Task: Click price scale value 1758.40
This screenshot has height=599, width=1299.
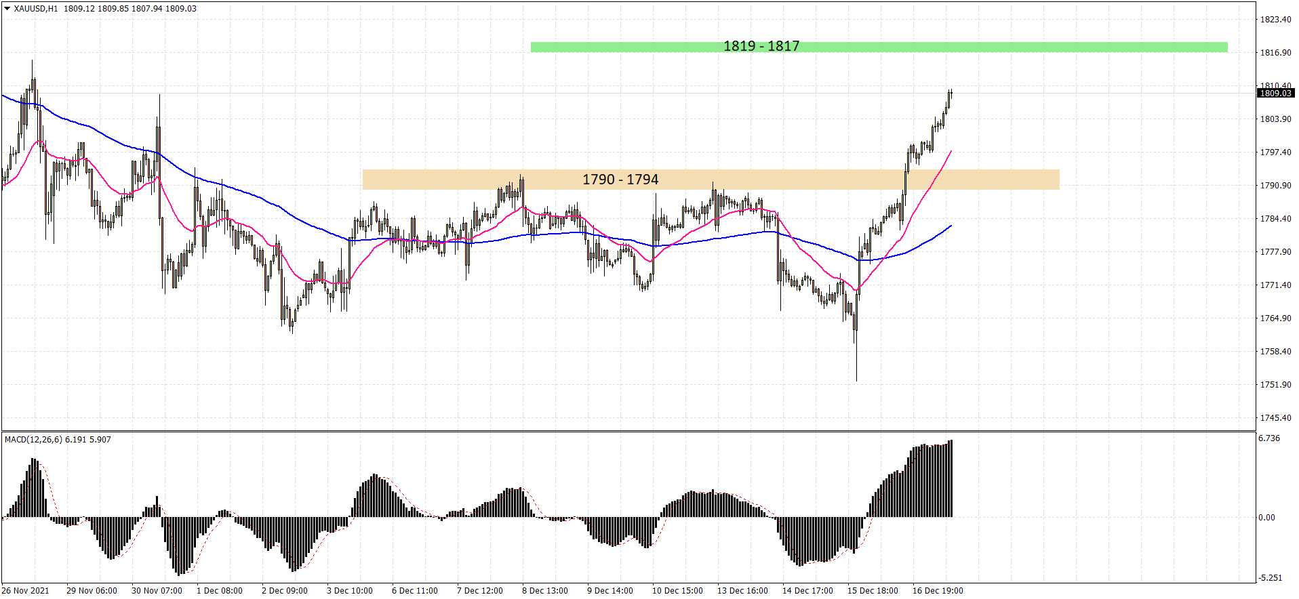Action: (x=1275, y=352)
